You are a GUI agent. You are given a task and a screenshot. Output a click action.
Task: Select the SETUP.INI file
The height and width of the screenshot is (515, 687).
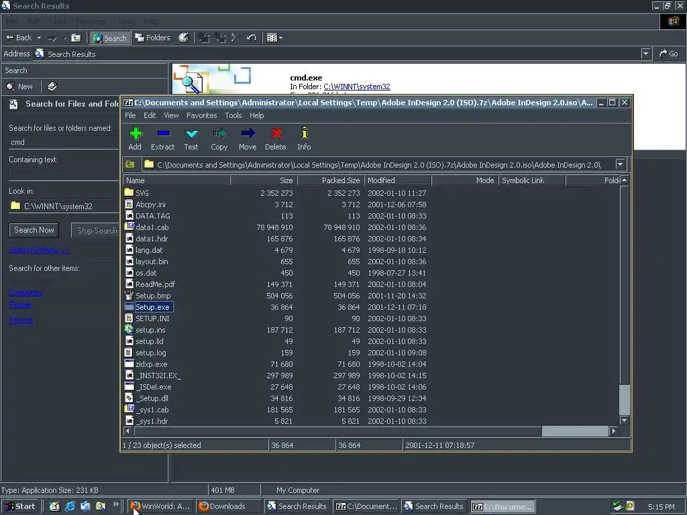point(152,319)
